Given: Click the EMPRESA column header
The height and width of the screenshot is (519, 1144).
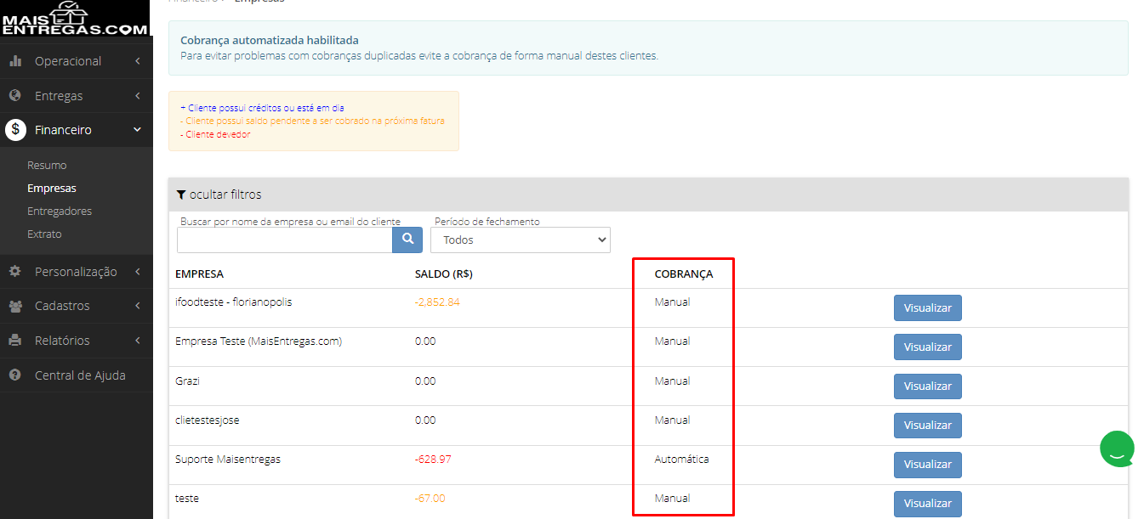Looking at the screenshot, I should point(199,274).
